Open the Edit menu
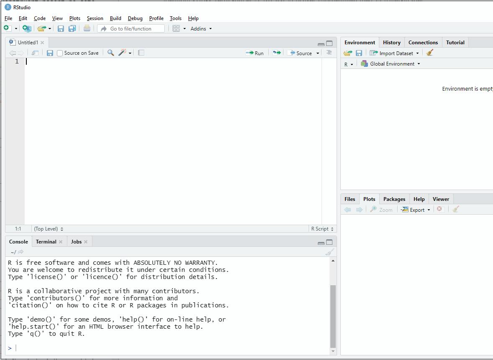Viewport: 493px width, 360px height. pos(23,18)
